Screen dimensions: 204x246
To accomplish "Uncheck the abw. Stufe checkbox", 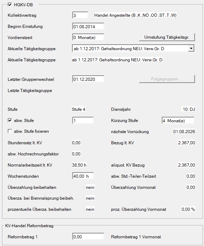I will (10, 121).
